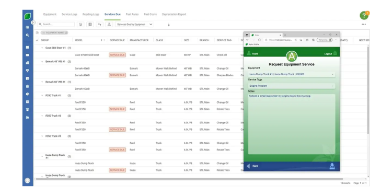Collapse the F350 Truck #2 group
Viewport: 392px width, 196px height.
click(x=42, y=116)
